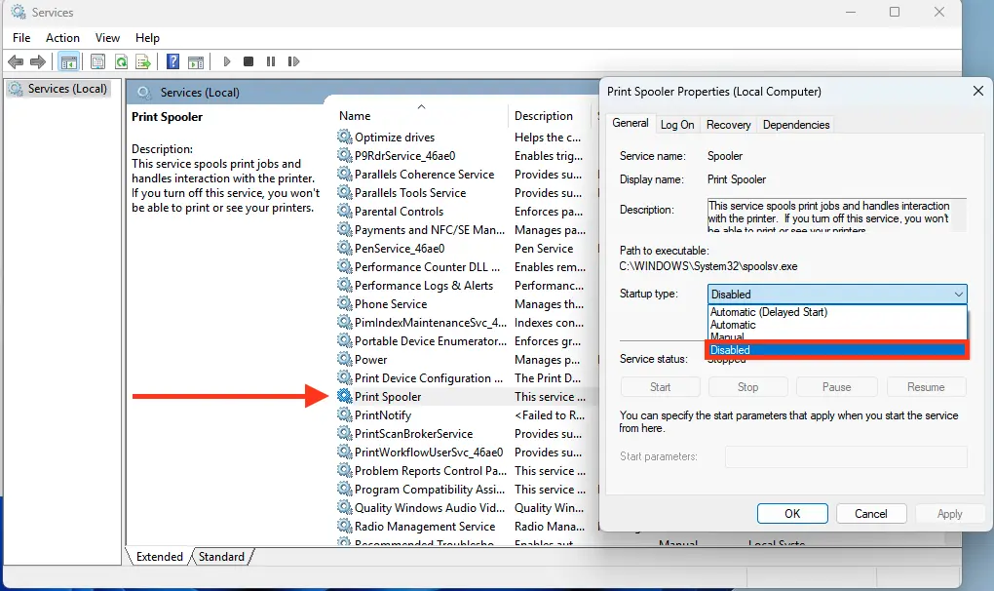Select the General tab in properties dialog

tap(631, 123)
